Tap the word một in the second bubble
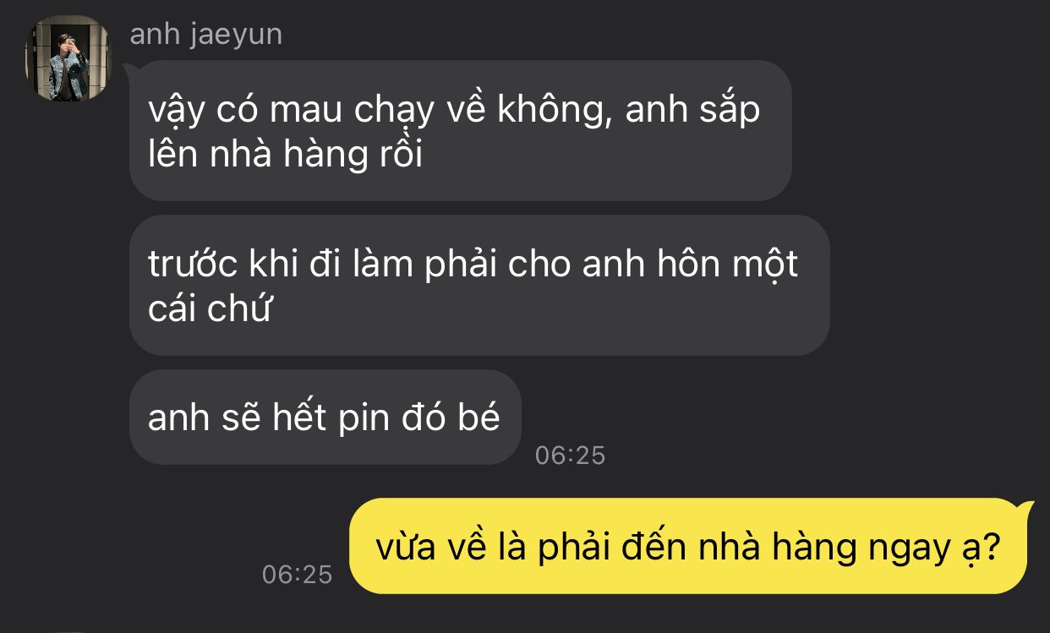The width and height of the screenshot is (1050, 633). point(767,265)
